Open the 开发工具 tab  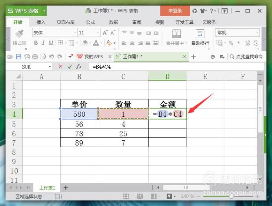(184, 22)
